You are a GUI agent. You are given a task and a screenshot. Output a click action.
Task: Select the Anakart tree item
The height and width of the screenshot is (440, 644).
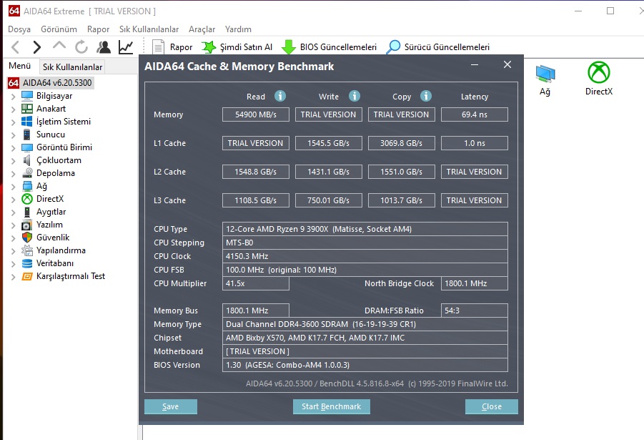click(51, 109)
